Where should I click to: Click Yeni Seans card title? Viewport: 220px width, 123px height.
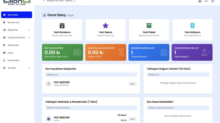pyautogui.click(x=105, y=32)
